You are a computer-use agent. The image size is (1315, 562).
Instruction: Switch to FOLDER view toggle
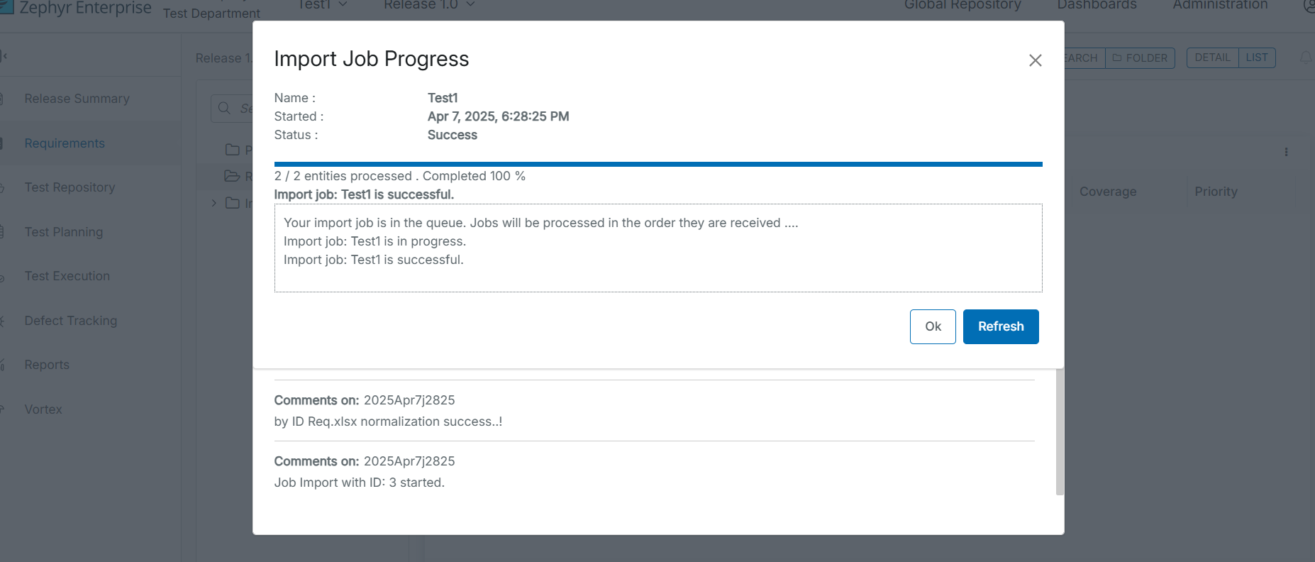tap(1140, 58)
